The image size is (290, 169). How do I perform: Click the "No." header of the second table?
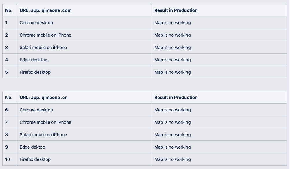coord(9,98)
